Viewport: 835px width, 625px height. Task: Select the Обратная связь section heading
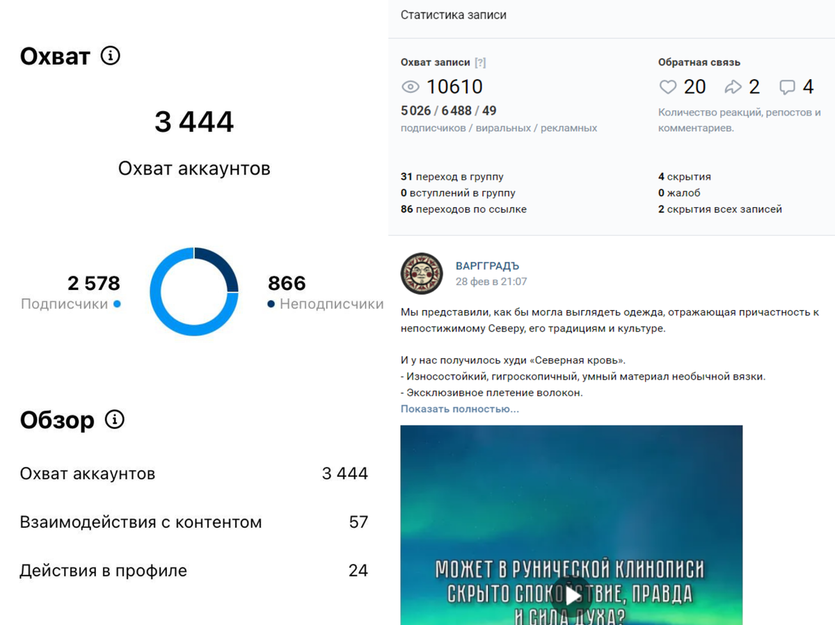tap(699, 62)
